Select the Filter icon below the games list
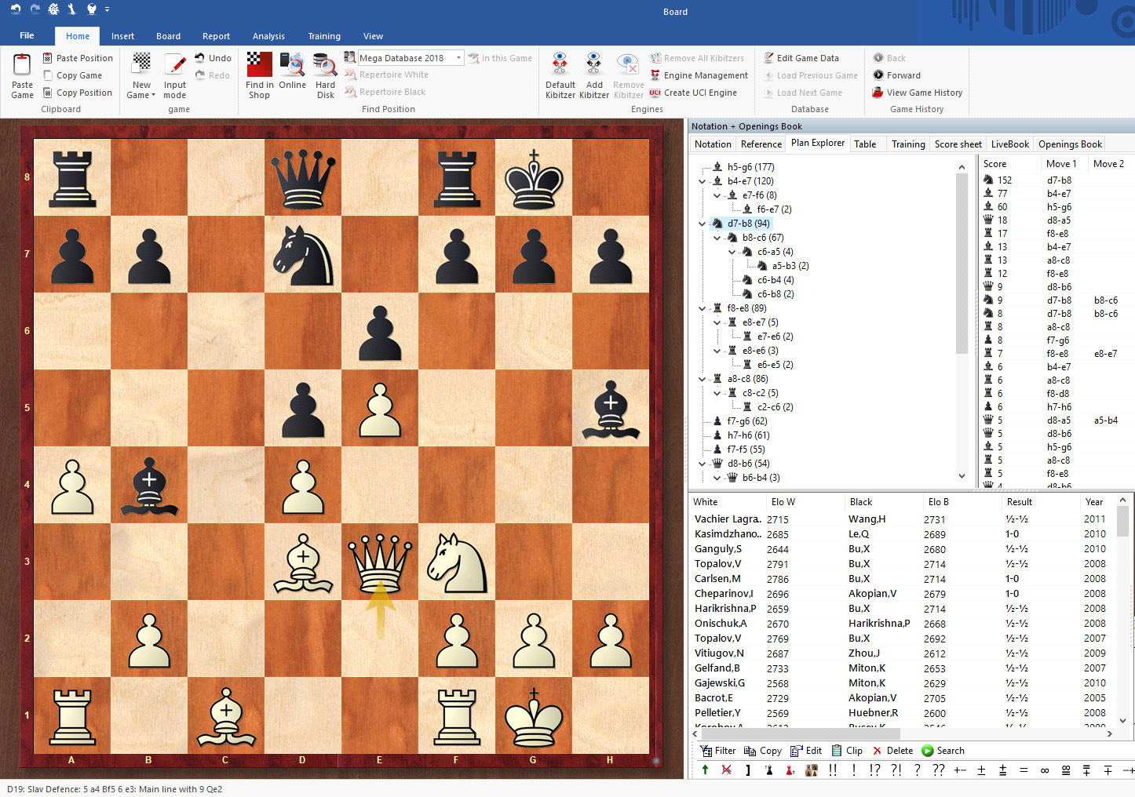Viewport: 1135px width, 797px height. pyautogui.click(x=705, y=750)
